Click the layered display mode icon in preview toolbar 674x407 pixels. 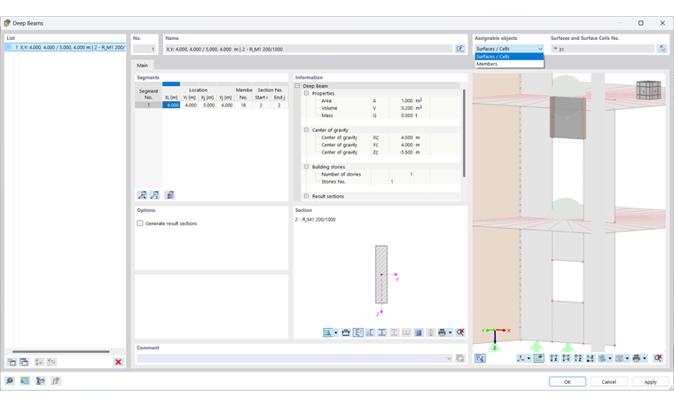(602, 358)
